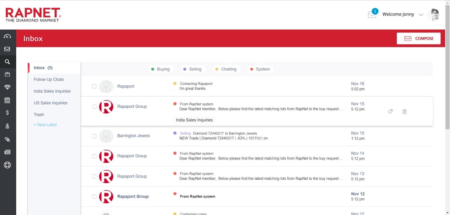Click the search magnifier sidebar icon
The image size is (450, 215).
click(7, 62)
